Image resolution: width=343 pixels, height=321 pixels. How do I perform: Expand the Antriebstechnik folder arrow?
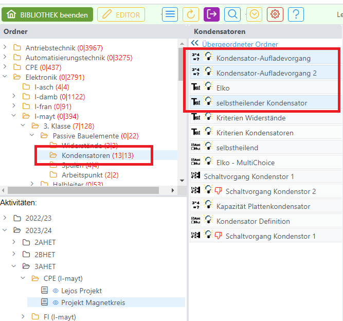point(5,48)
